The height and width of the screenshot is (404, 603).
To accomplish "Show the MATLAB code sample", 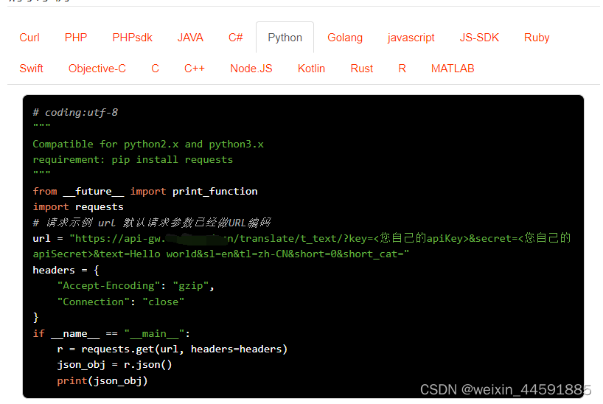I will click(453, 69).
